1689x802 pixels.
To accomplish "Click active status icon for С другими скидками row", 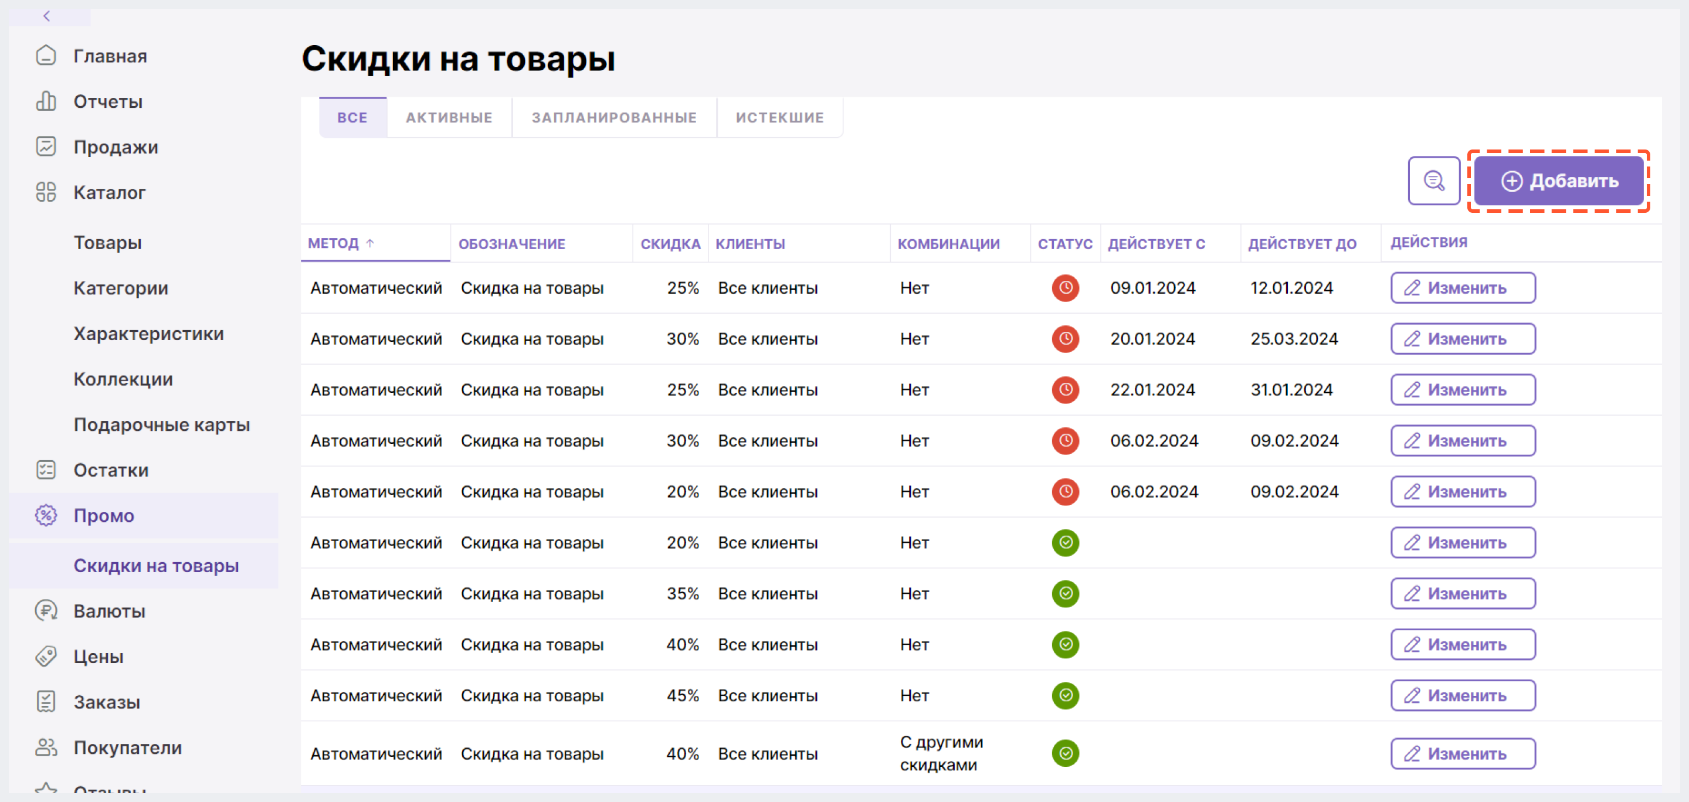I will click(1066, 753).
